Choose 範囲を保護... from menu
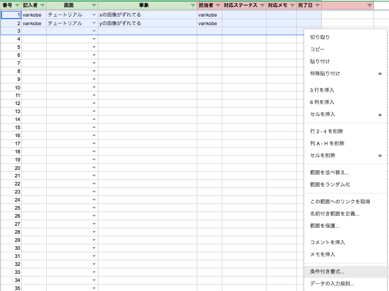 pos(345,226)
